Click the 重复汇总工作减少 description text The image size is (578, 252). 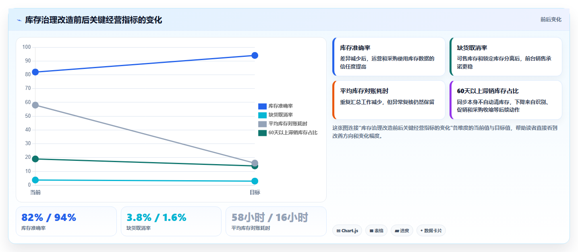(x=387, y=102)
